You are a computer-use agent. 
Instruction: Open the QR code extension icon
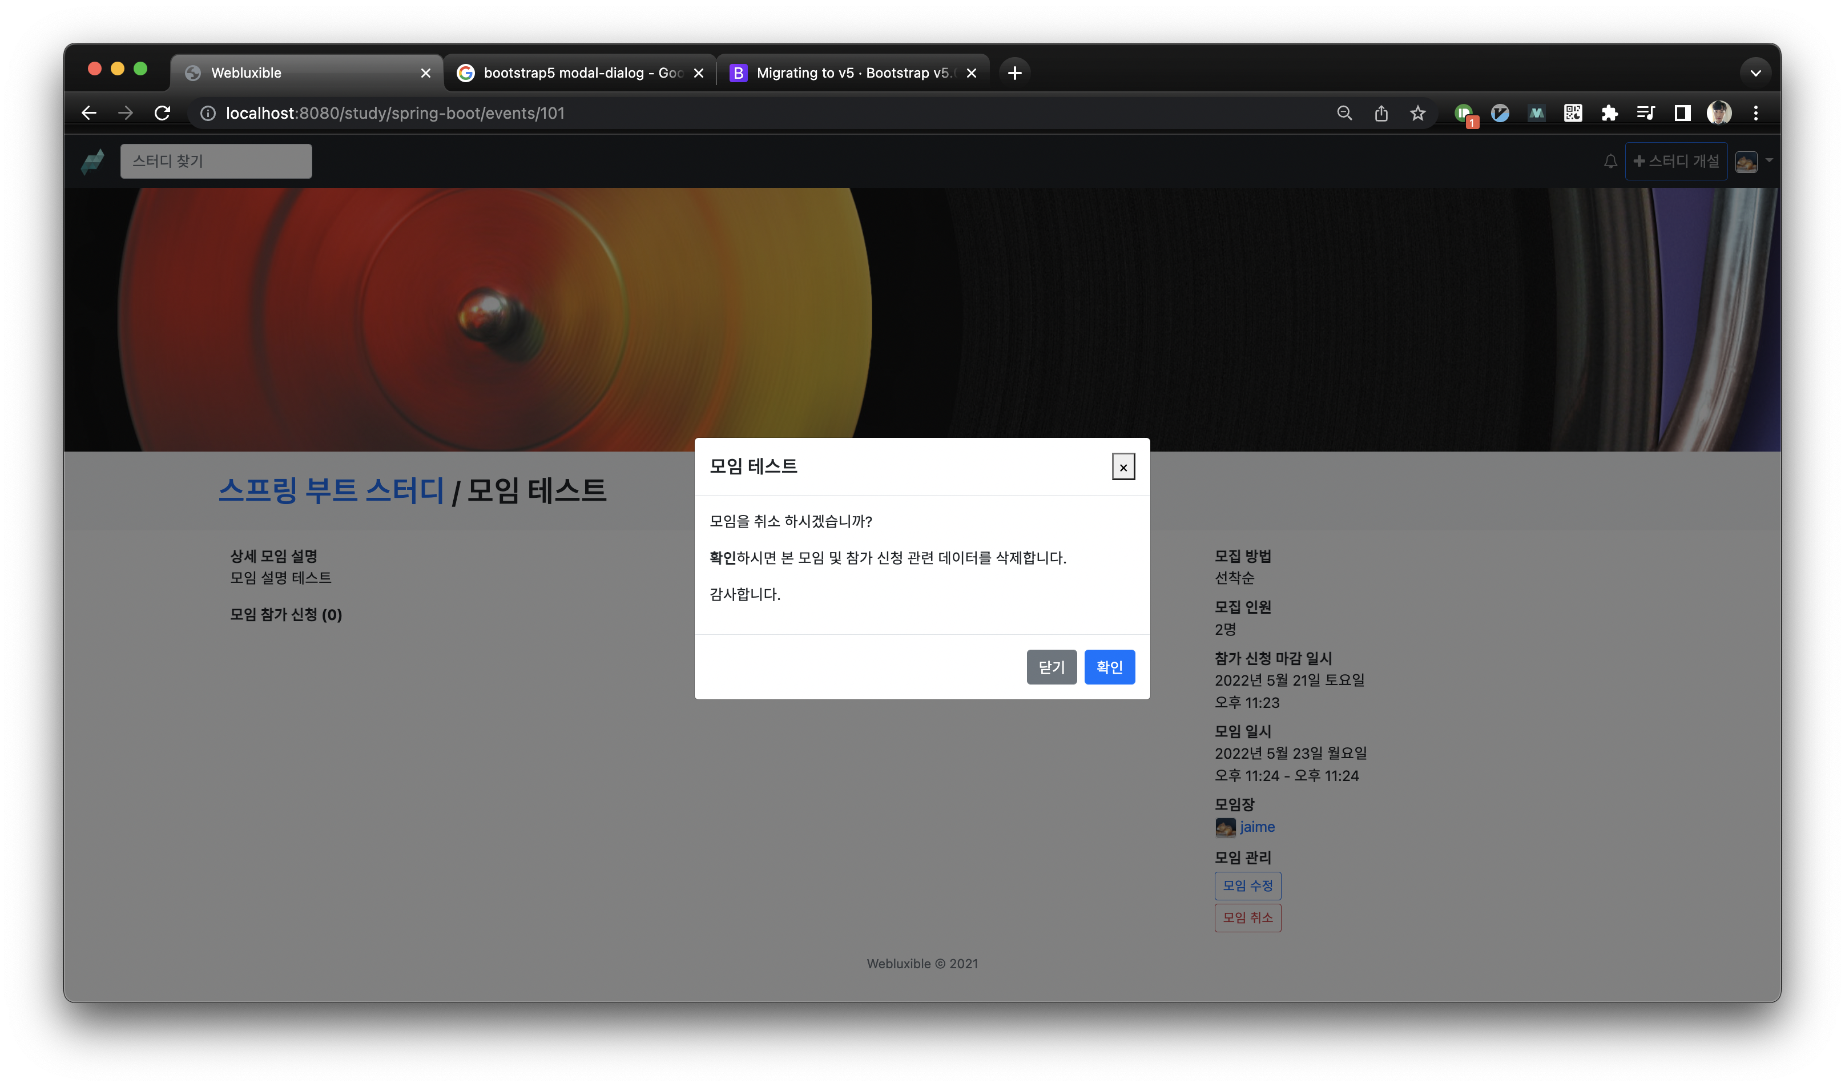pos(1573,113)
